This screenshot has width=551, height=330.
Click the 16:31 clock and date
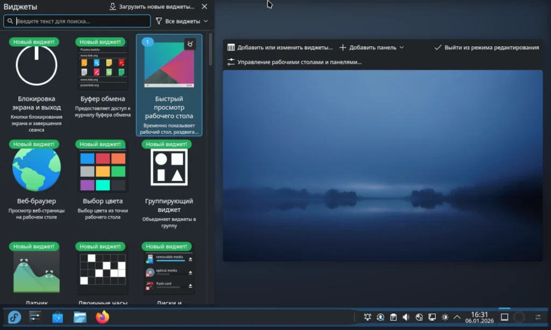point(479,317)
